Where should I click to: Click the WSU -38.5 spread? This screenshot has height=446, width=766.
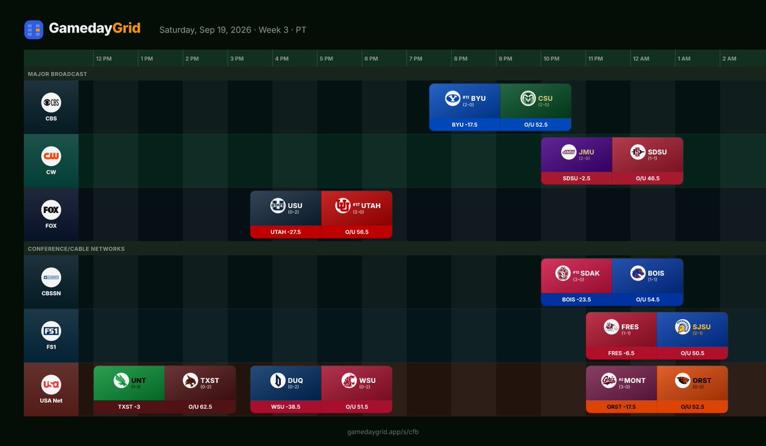pos(286,406)
